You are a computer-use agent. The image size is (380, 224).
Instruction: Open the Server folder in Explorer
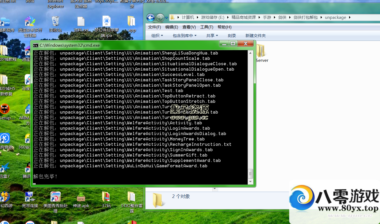261,52
